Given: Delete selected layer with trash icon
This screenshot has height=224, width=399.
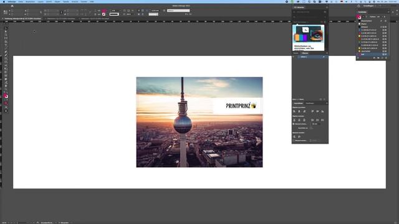Looking at the screenshot, I should 324,100.
